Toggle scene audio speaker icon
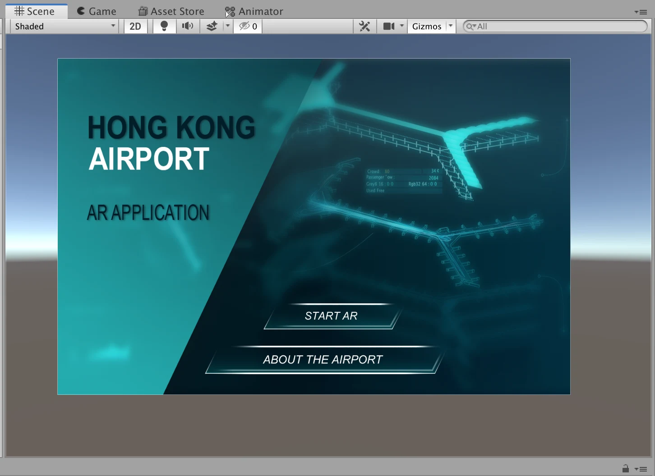655x476 pixels. pos(188,26)
